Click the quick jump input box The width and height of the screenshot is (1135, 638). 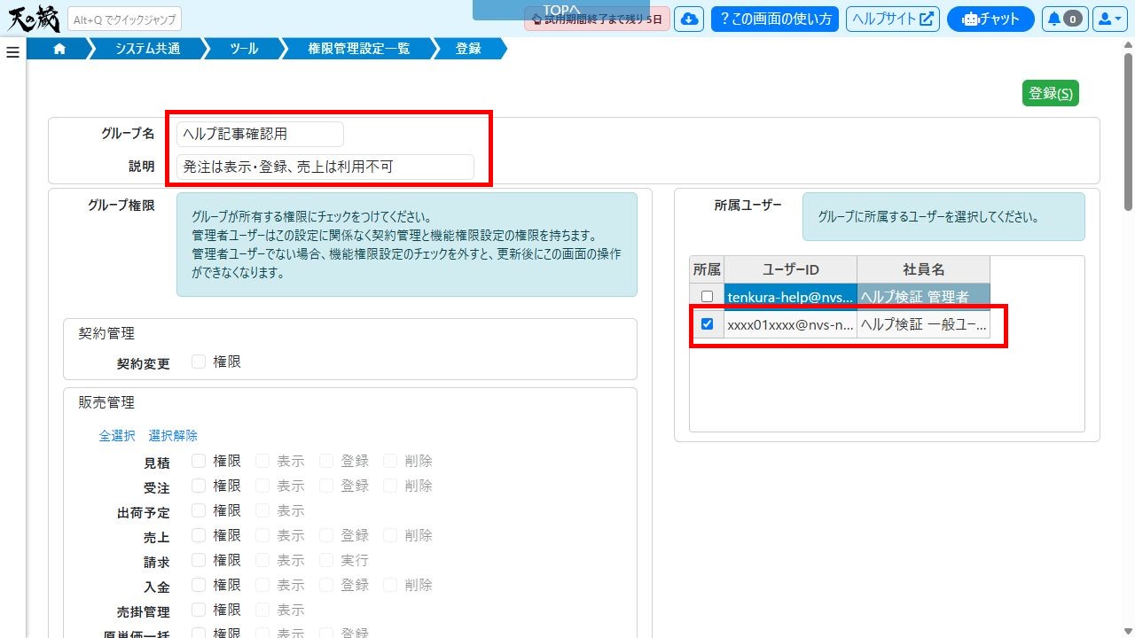click(124, 19)
